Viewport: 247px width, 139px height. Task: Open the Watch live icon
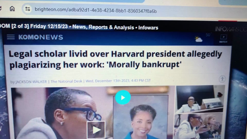(223, 39)
